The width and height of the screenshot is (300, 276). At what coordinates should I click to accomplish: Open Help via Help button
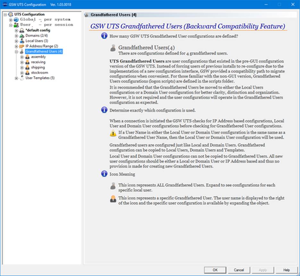pos(287,270)
